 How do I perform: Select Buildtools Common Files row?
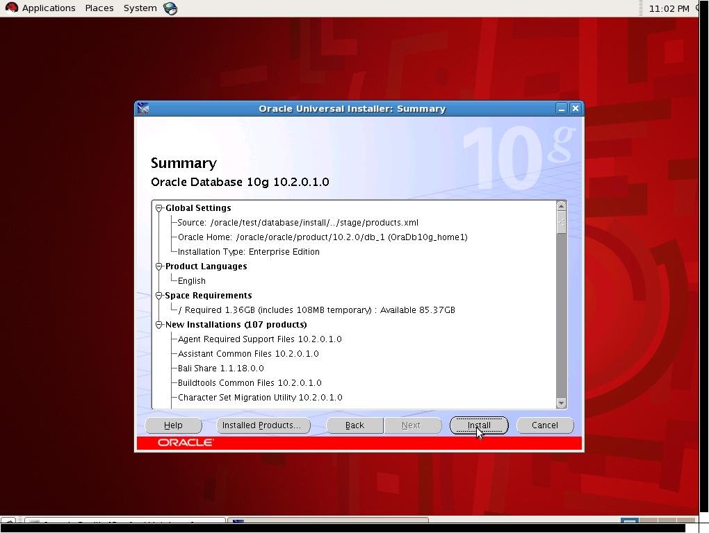click(x=250, y=382)
